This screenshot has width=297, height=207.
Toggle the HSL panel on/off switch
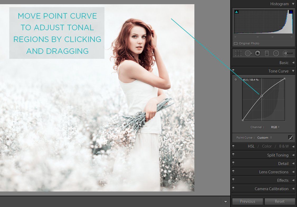pyautogui.click(x=233, y=146)
